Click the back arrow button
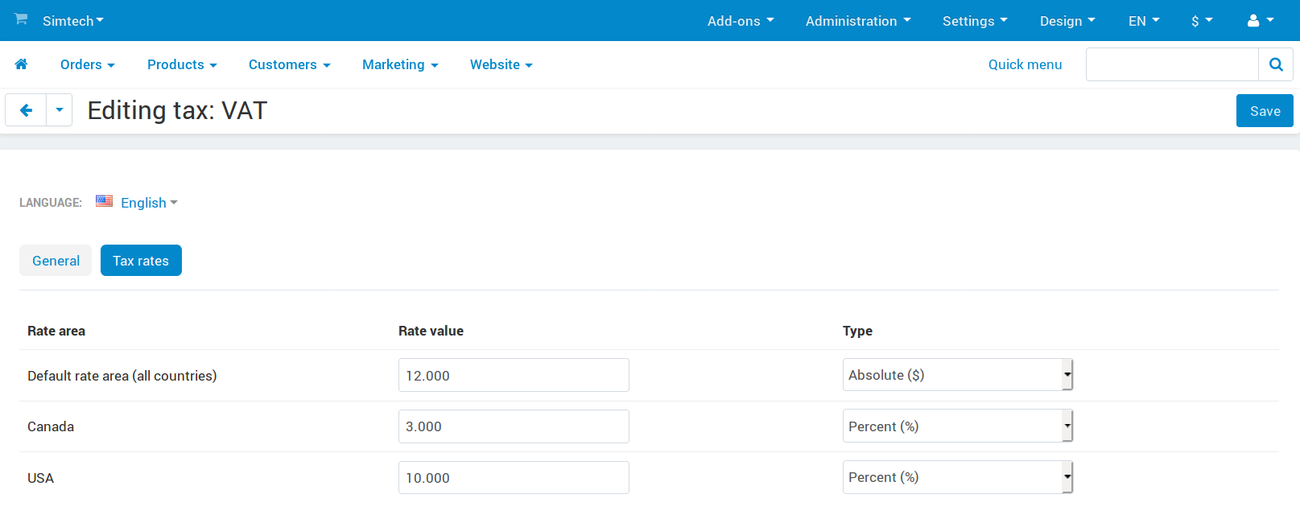This screenshot has height=523, width=1300. click(x=26, y=110)
